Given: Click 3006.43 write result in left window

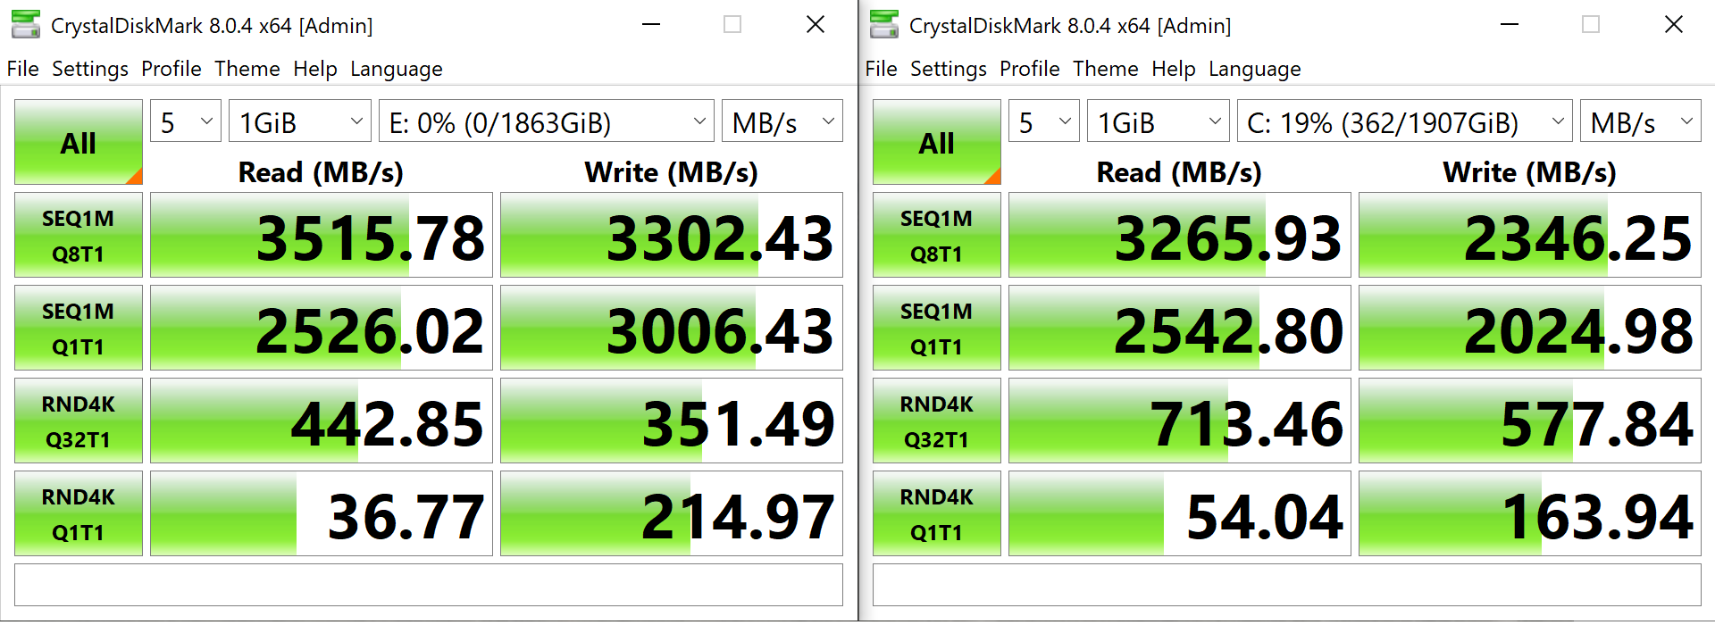Looking at the screenshot, I should click(672, 328).
